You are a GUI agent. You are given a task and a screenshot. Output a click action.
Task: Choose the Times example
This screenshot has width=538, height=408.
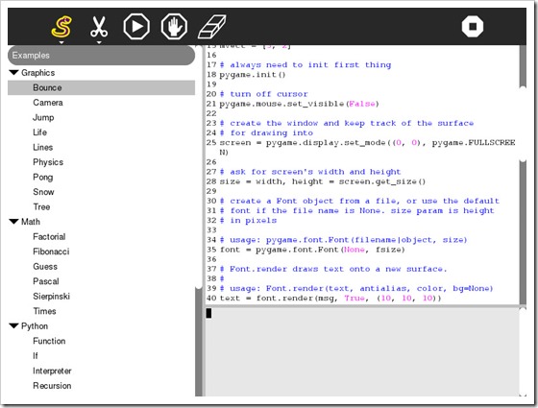point(44,311)
